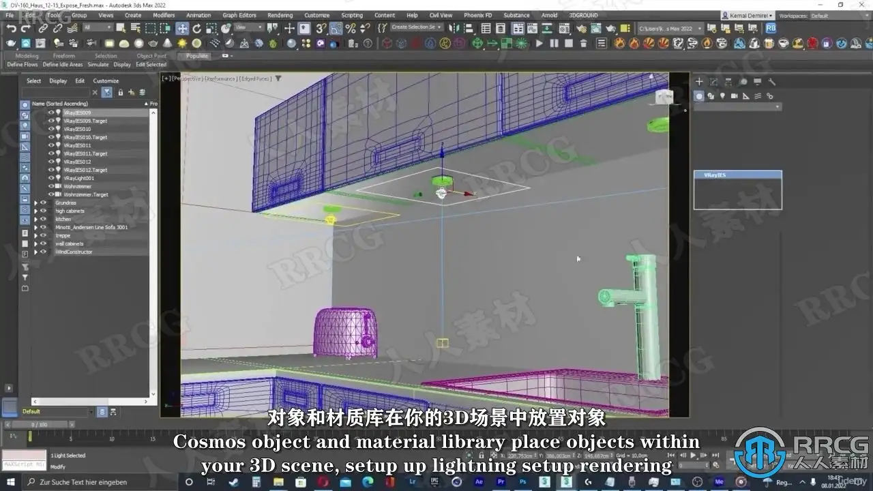Image resolution: width=873 pixels, height=491 pixels.
Task: Activate the Select and Move tool
Action: point(182,29)
